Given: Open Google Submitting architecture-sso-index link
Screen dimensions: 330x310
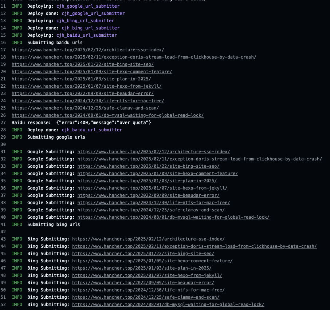Looking at the screenshot, I should [x=154, y=152].
